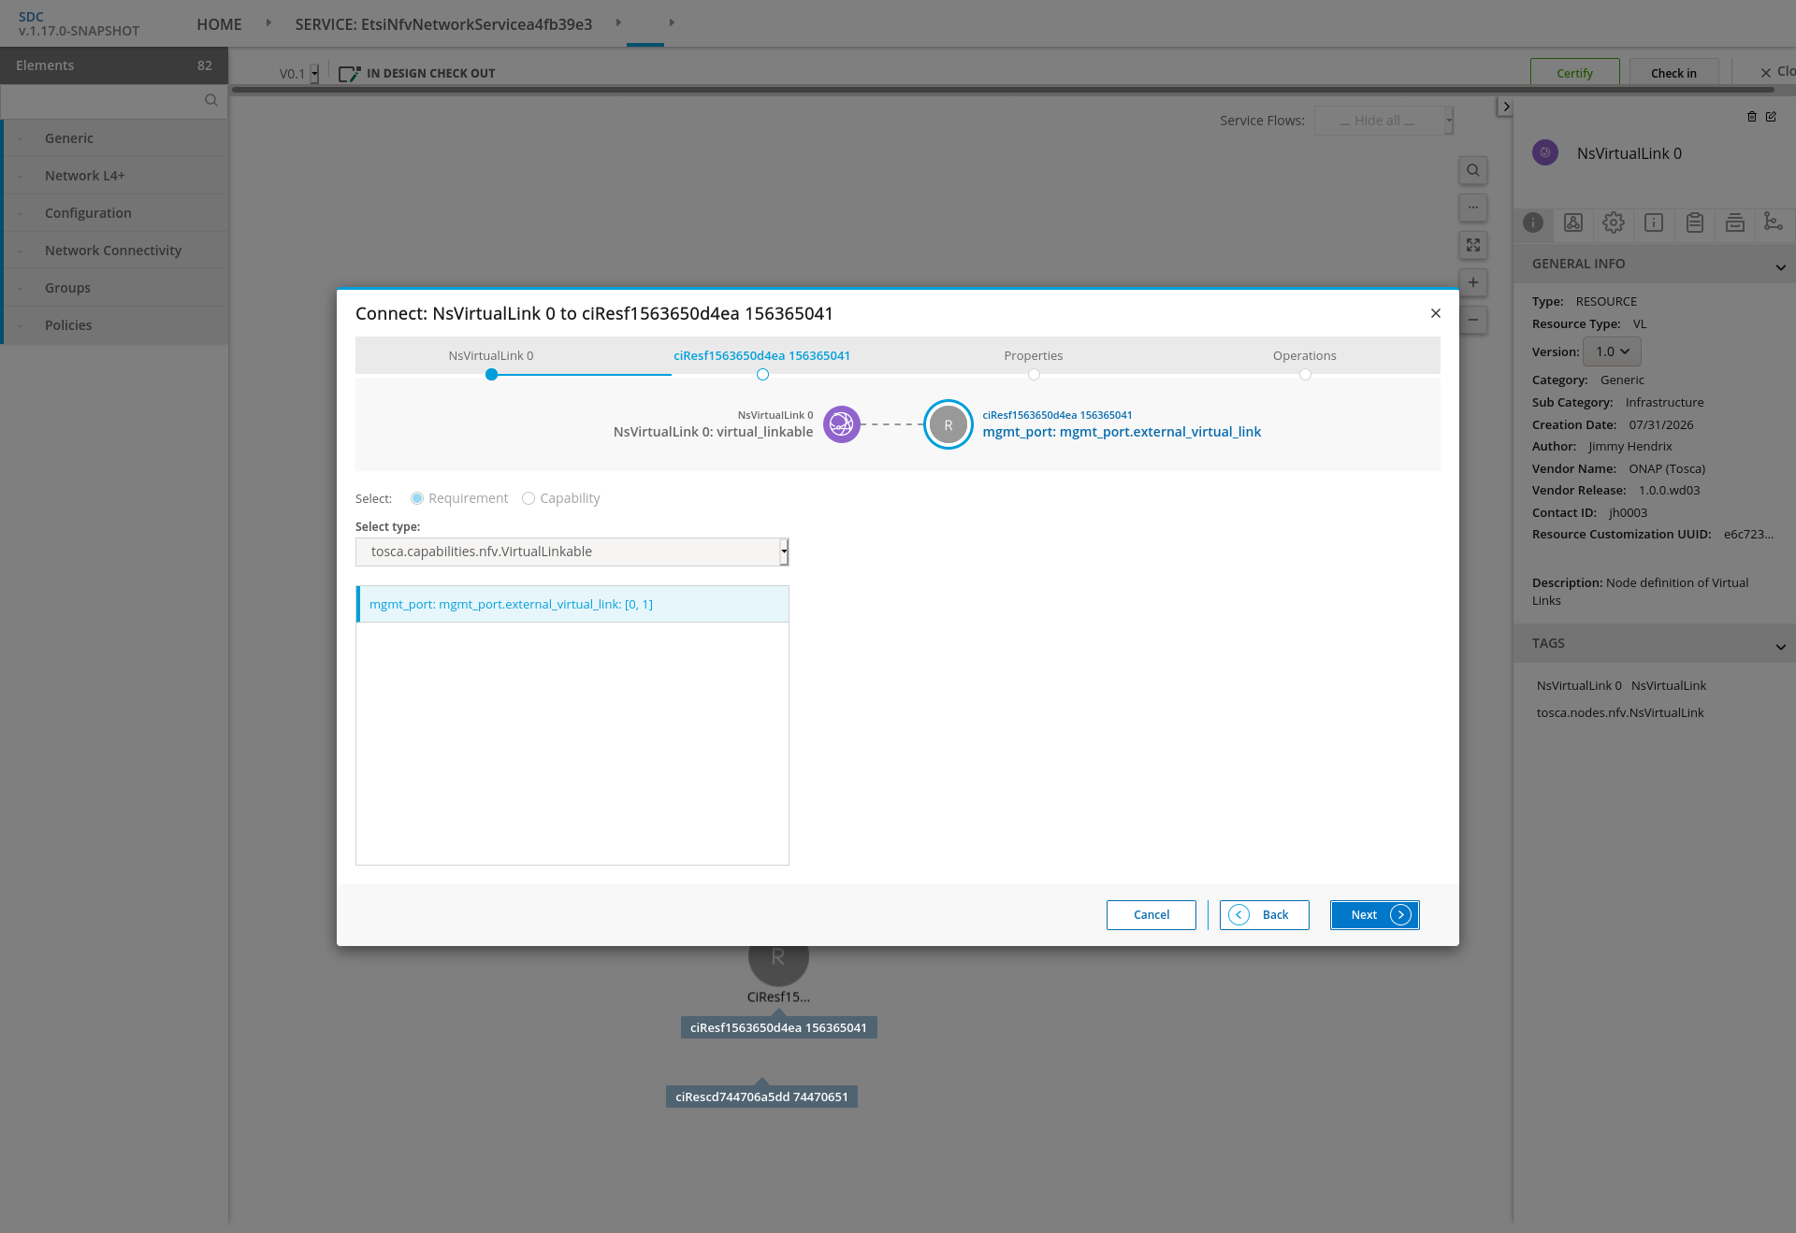
Task: Select the Requirement radio button
Action: click(417, 498)
